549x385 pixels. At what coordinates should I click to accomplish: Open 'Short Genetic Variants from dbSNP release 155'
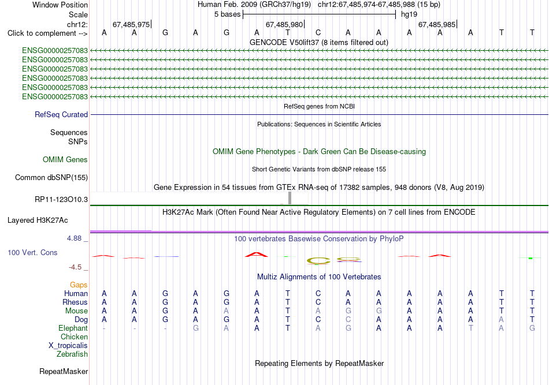coord(319,169)
